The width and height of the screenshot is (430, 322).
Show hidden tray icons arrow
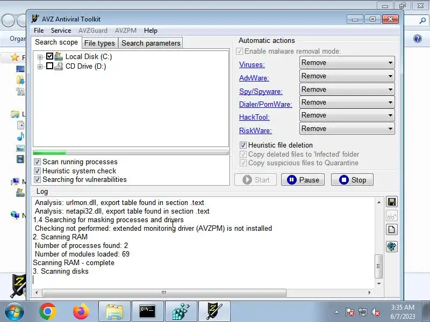click(x=337, y=312)
